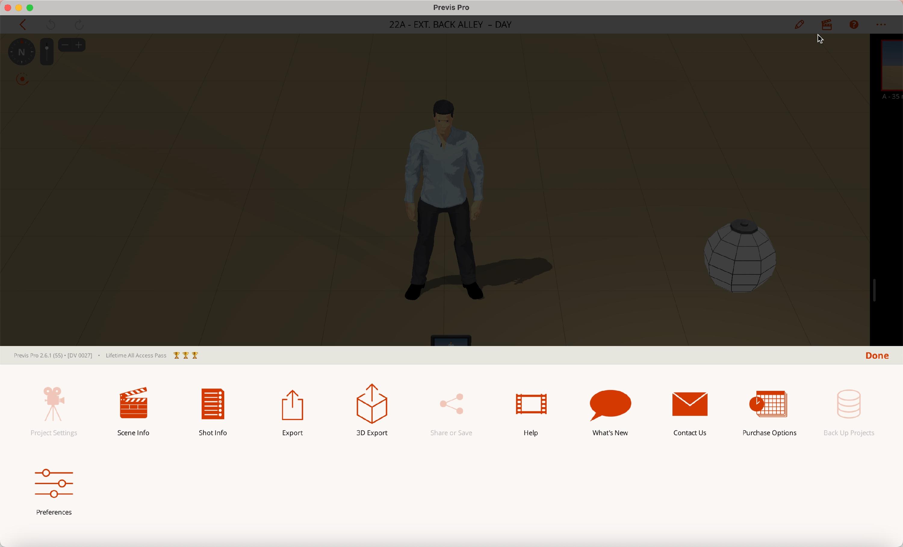
Task: Click Back Up Projects database icon
Action: click(849, 404)
